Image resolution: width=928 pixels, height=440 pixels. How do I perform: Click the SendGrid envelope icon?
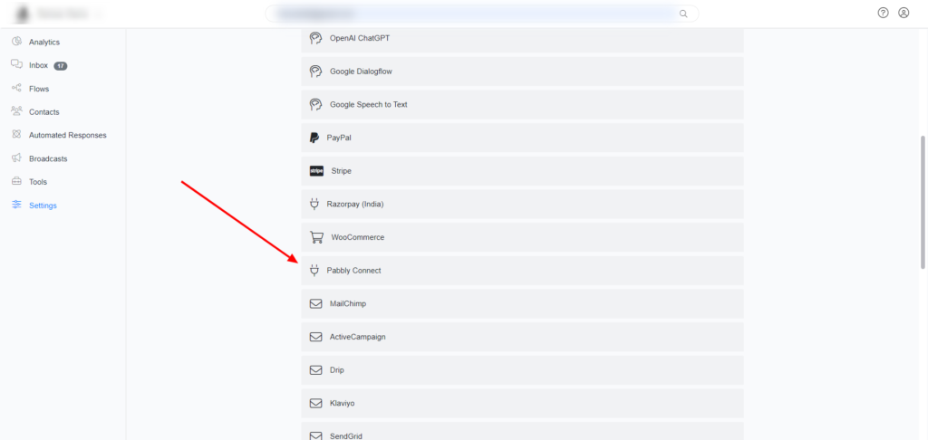click(315, 435)
